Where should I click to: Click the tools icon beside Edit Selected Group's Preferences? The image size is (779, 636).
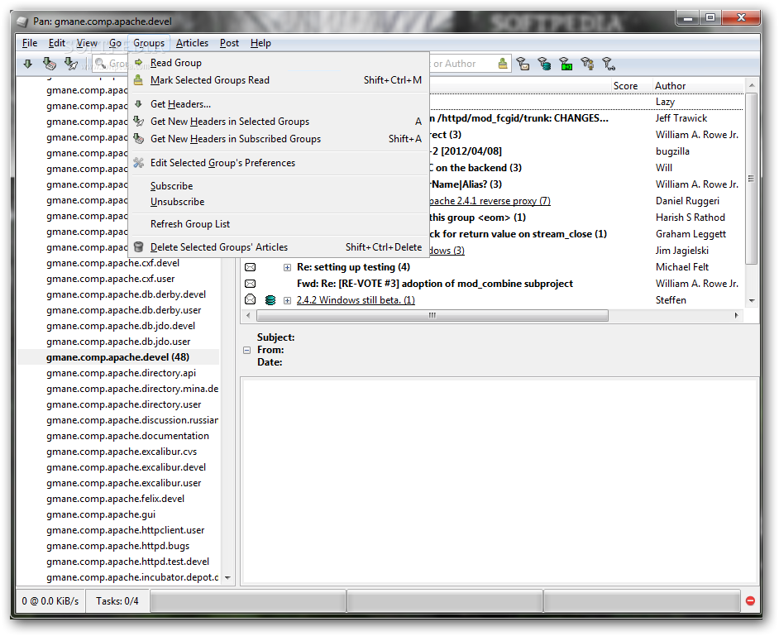click(139, 162)
